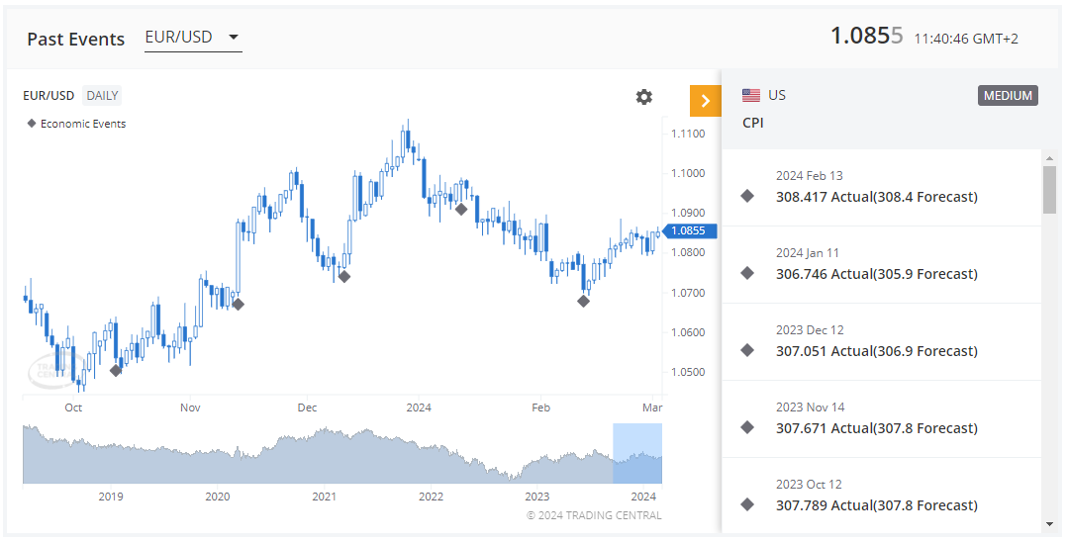Viewport: 1068px width, 543px height.
Task: Toggle the Economic Events legend item
Action: pyautogui.click(x=76, y=124)
